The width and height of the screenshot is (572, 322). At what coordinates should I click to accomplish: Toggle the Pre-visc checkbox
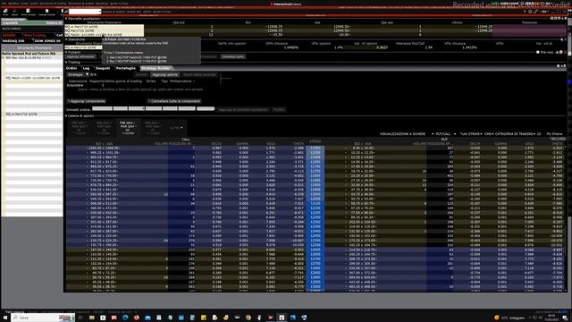tap(538, 52)
